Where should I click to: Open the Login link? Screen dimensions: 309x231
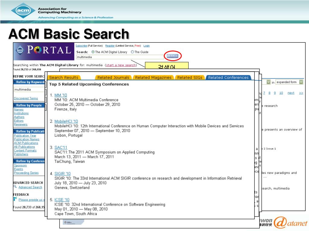click(x=146, y=46)
